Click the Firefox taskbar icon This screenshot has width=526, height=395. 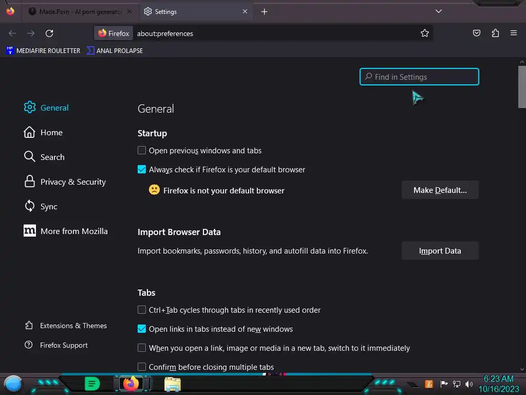click(x=131, y=384)
